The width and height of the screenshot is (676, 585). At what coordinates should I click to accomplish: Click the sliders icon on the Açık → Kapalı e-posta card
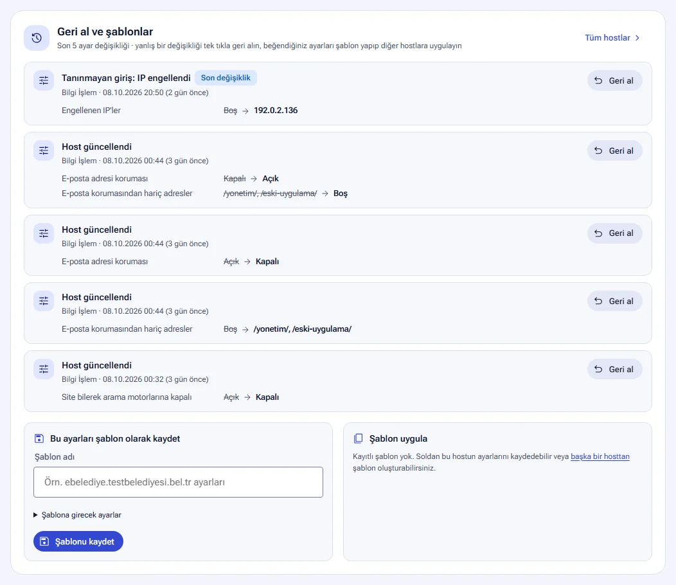point(44,233)
